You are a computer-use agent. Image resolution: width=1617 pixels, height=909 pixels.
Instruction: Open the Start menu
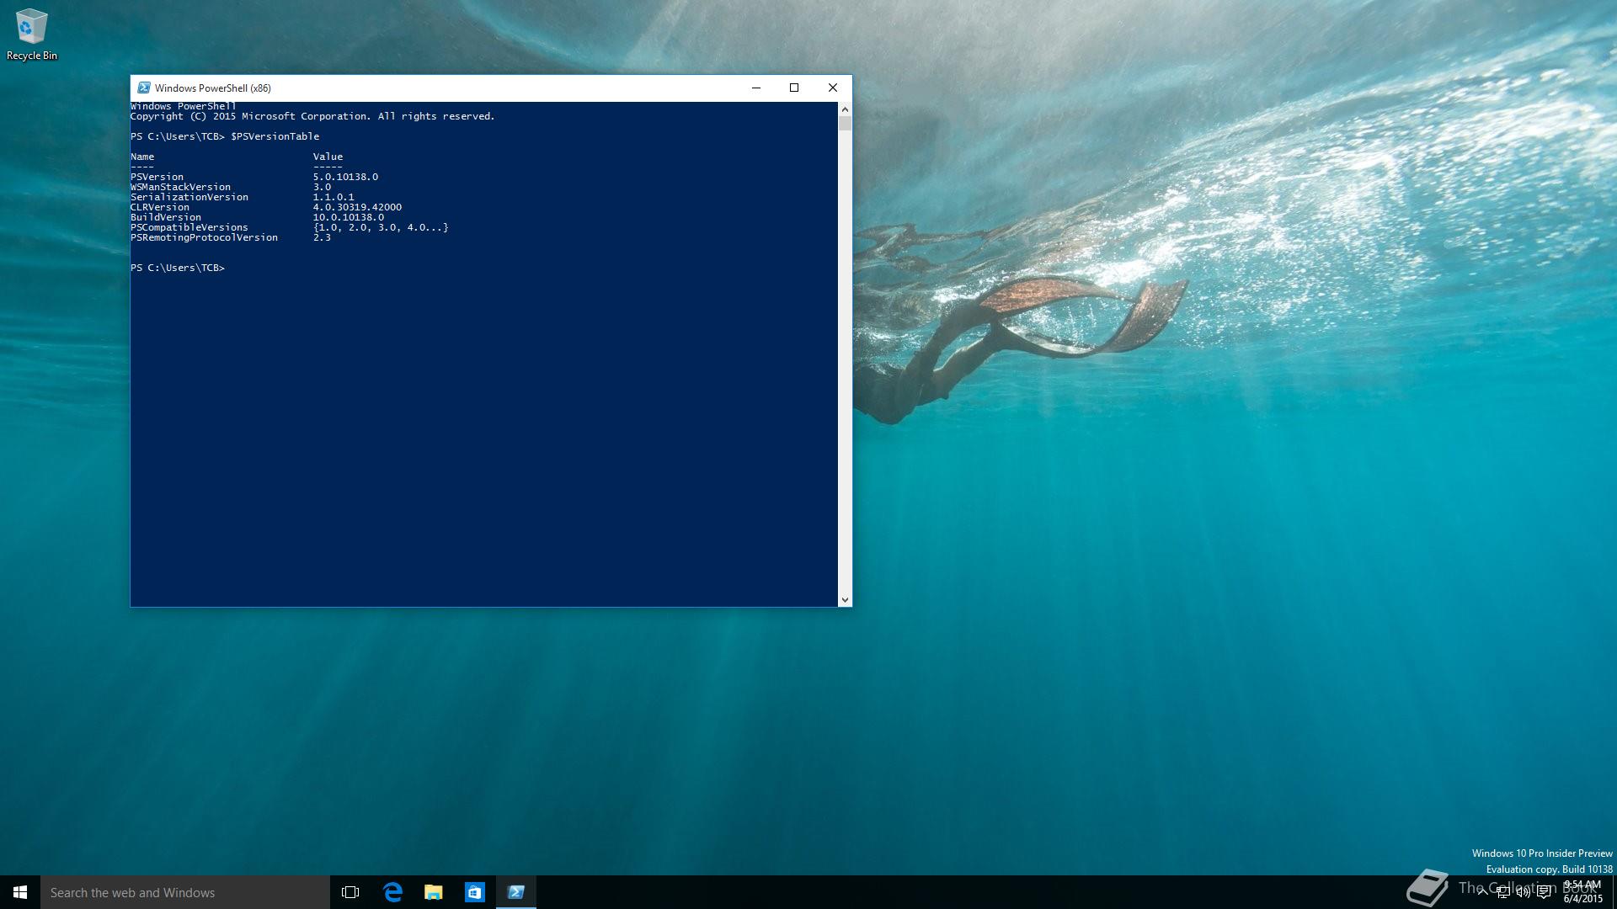[20, 892]
